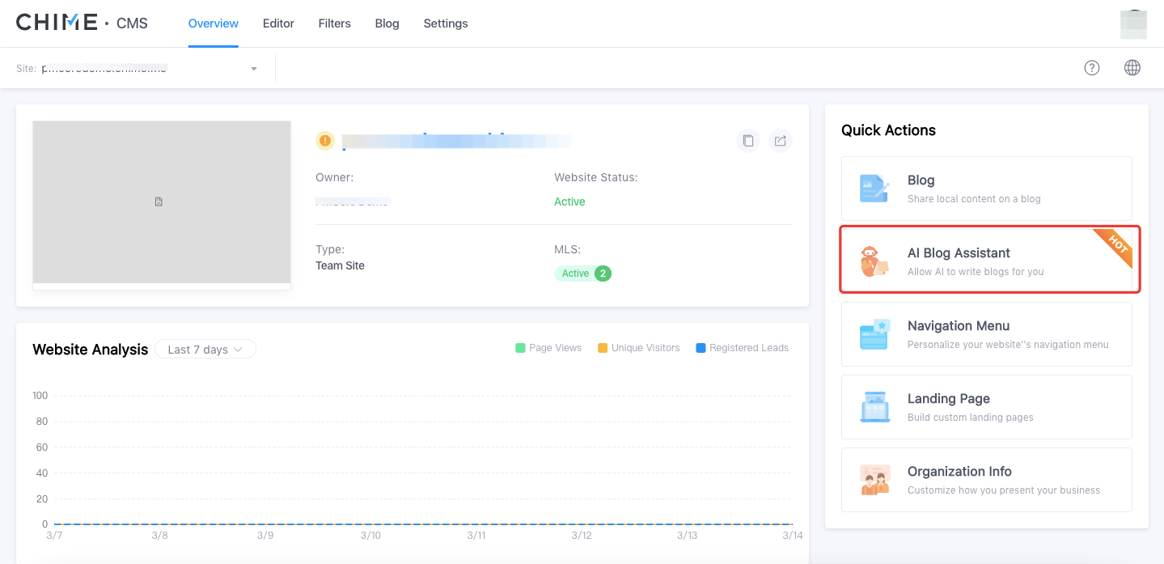Switch to the Editor tab

pyautogui.click(x=278, y=23)
